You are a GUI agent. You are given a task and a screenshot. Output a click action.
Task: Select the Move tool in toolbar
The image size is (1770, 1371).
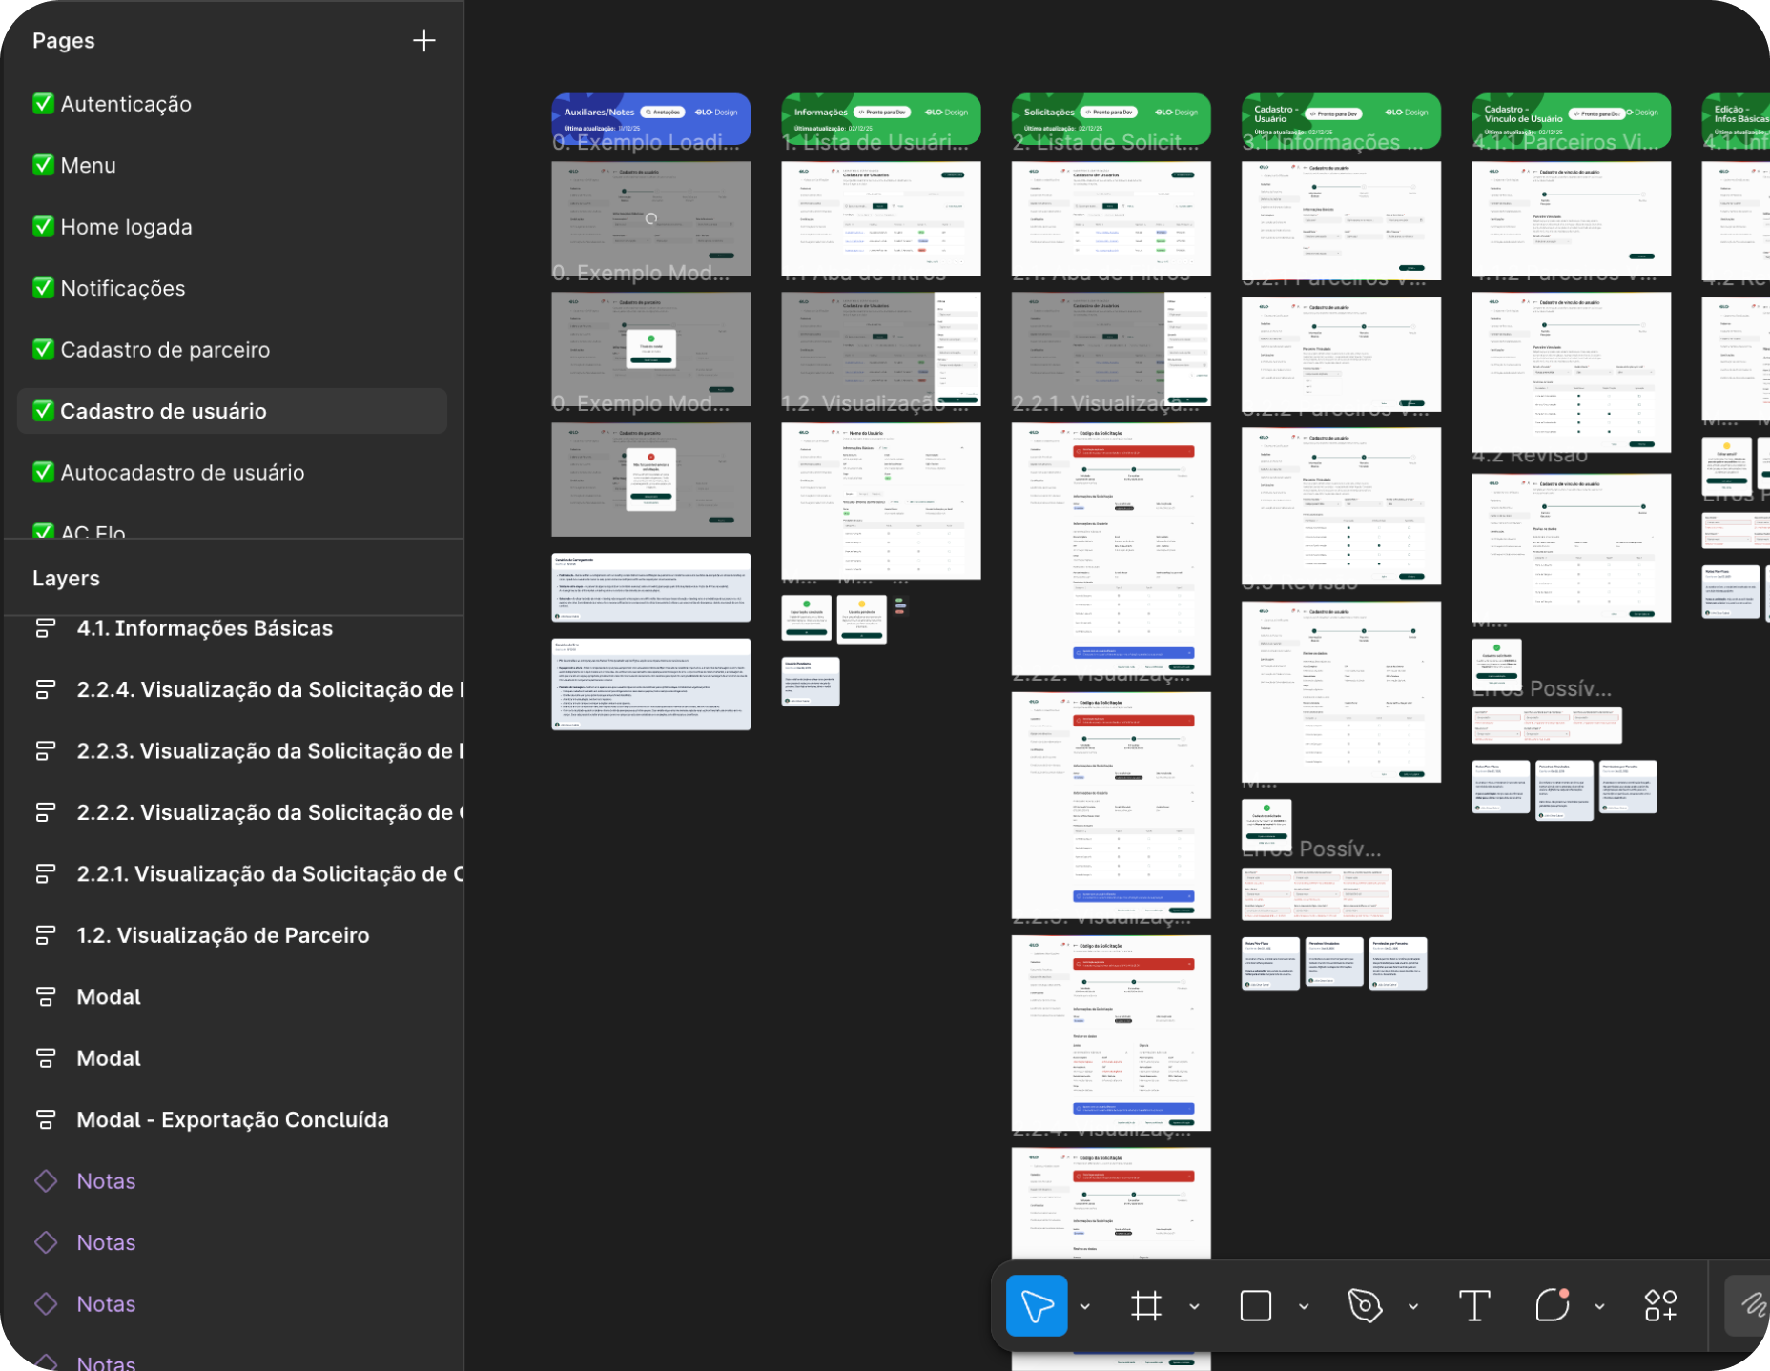(x=1037, y=1305)
